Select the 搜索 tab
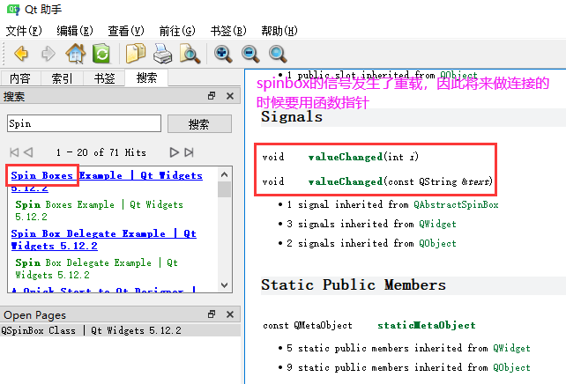The image size is (566, 384). [x=146, y=78]
